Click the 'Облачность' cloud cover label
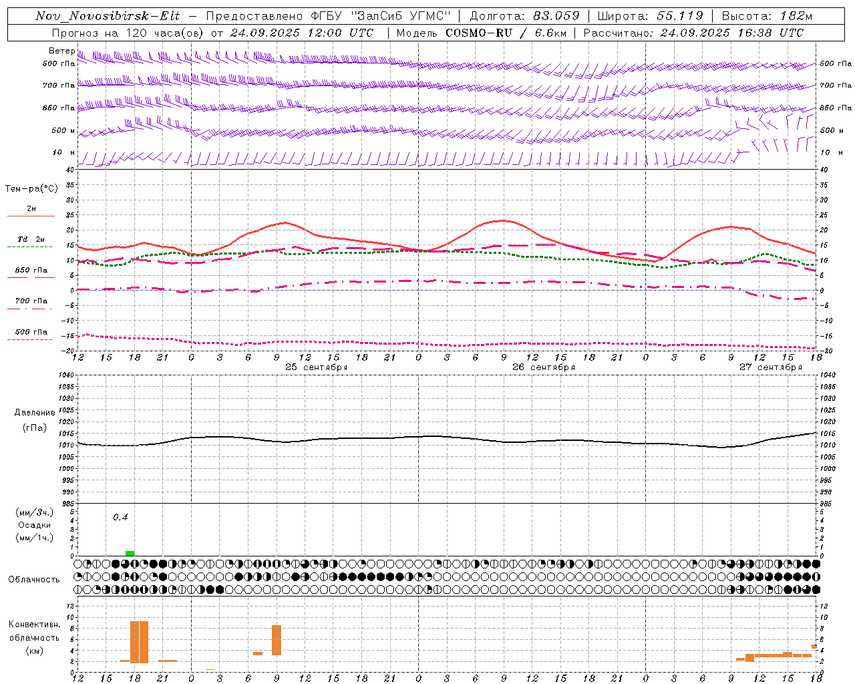The width and height of the screenshot is (855, 684). click(34, 580)
